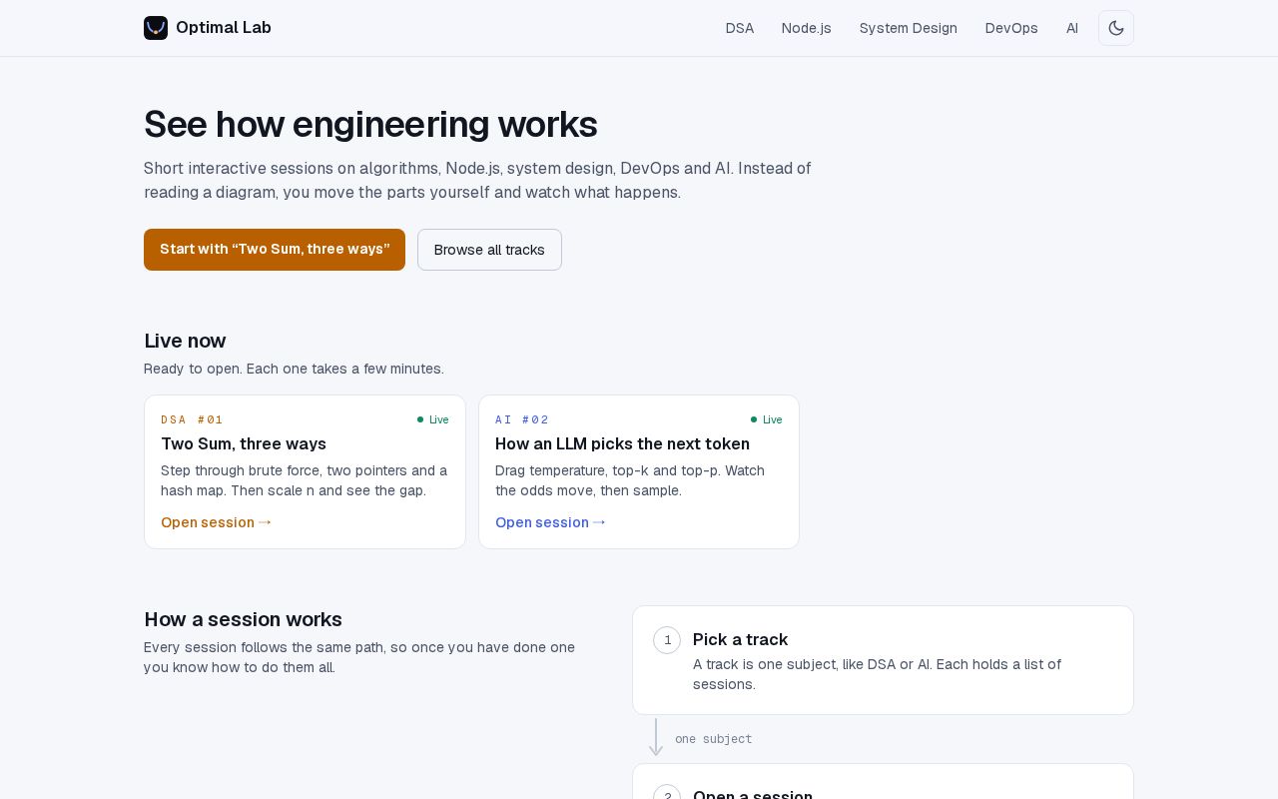Click the Optimal Lab logo icon
The width and height of the screenshot is (1278, 799).
(x=156, y=28)
